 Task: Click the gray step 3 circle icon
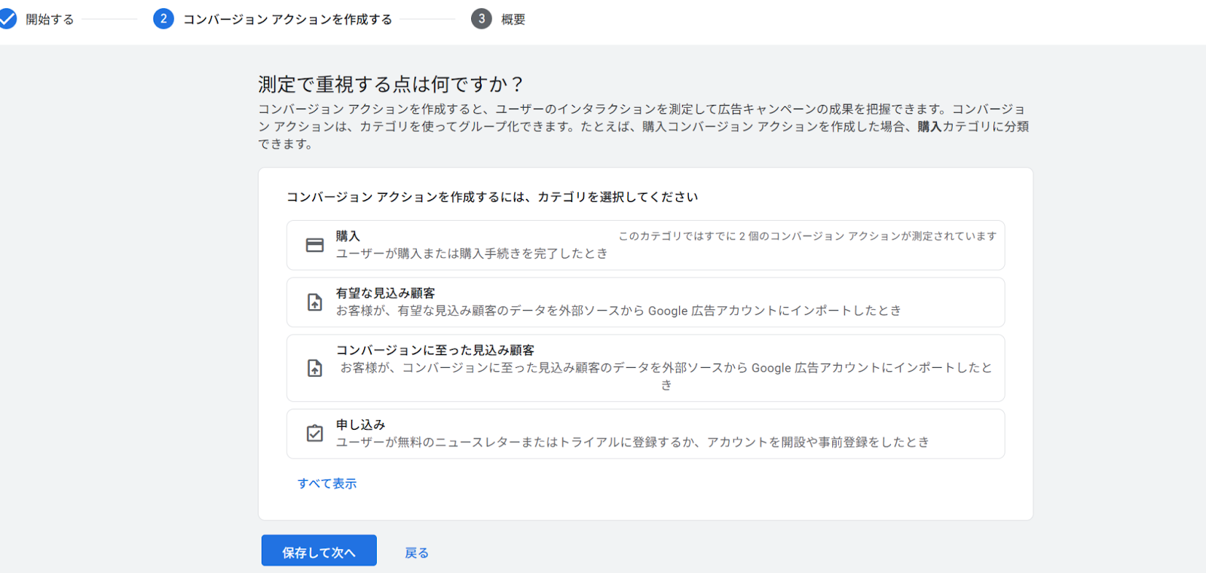click(x=482, y=19)
